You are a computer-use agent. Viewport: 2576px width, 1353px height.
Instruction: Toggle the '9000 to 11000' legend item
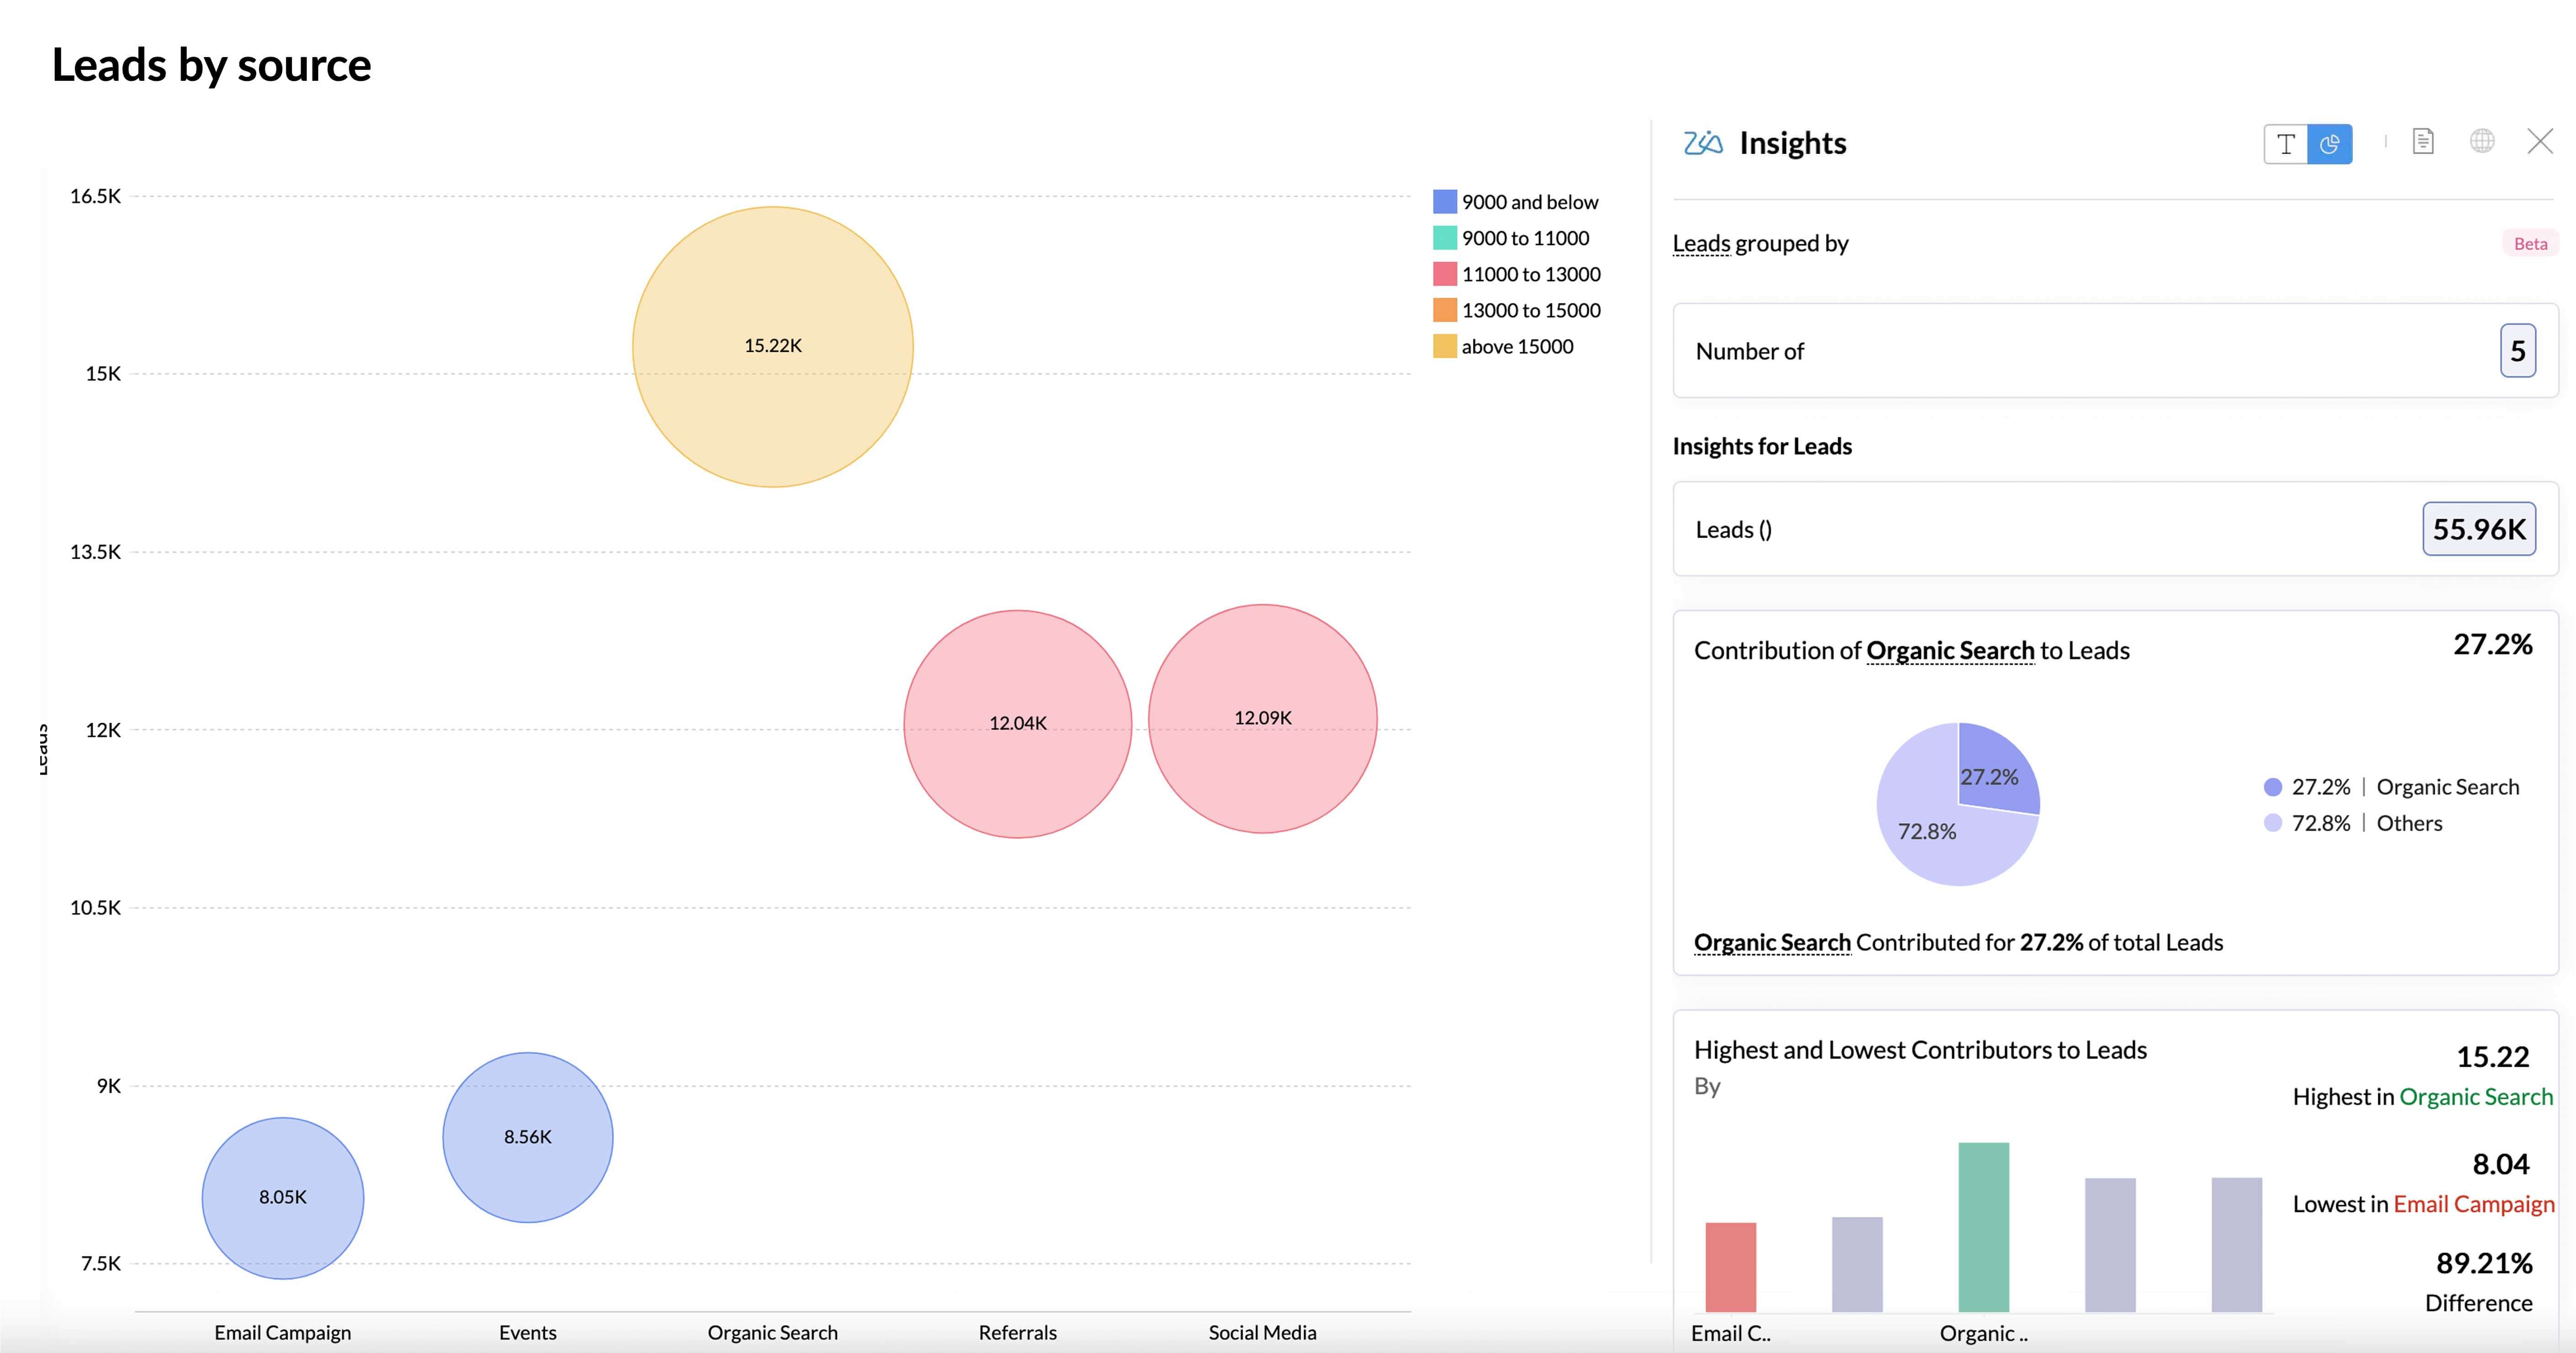[1511, 238]
